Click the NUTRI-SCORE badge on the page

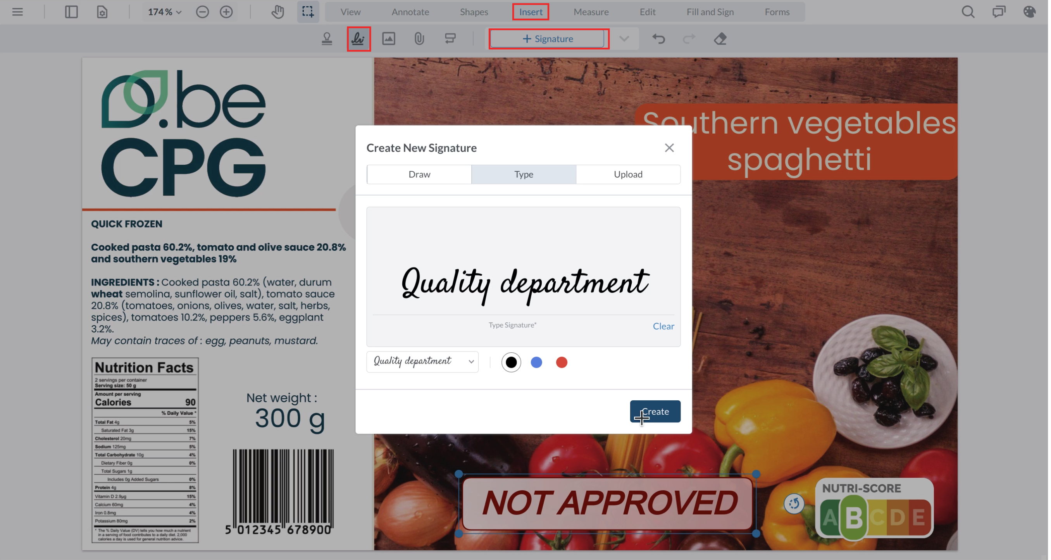(x=874, y=508)
